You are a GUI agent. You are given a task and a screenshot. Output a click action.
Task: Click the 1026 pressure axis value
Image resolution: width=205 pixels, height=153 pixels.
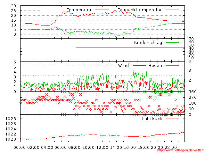[x=11, y=124]
